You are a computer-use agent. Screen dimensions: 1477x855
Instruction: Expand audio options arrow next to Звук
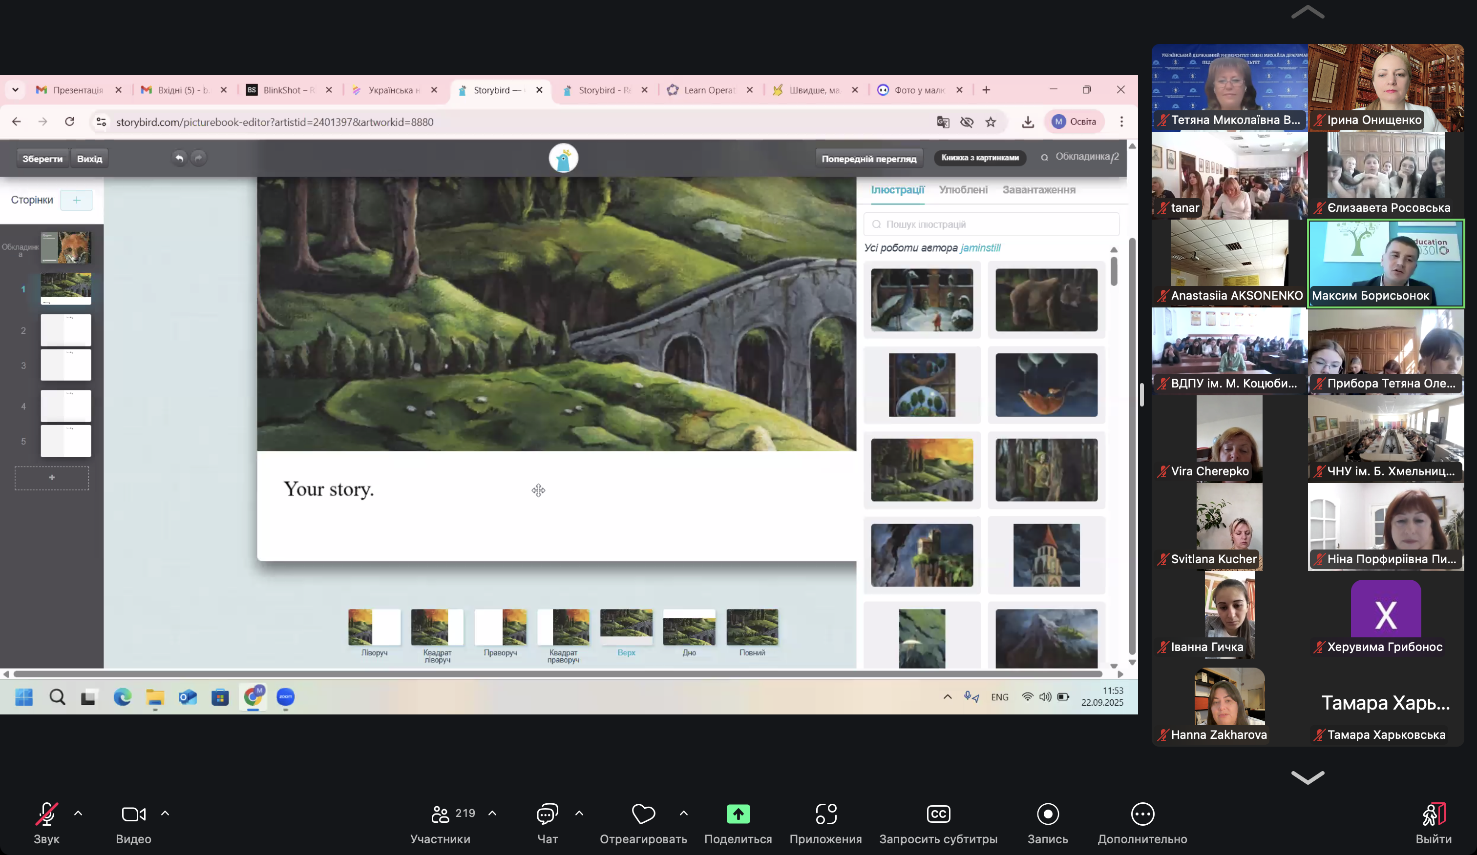[78, 814]
